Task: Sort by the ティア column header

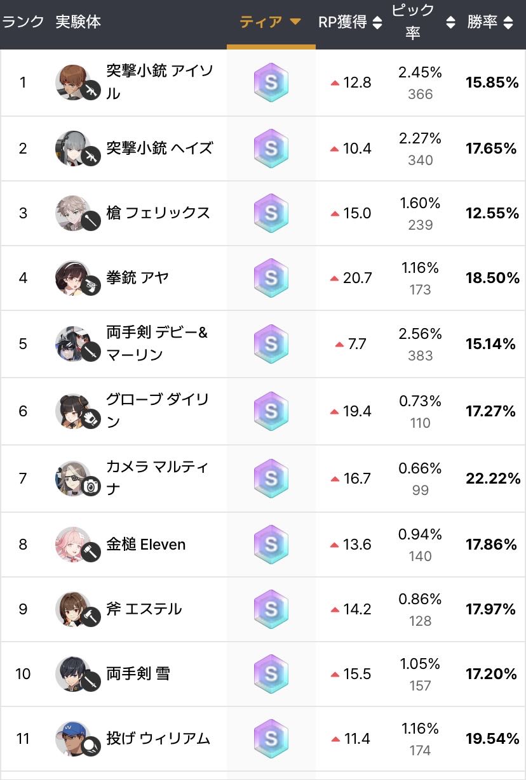Action: click(271, 22)
